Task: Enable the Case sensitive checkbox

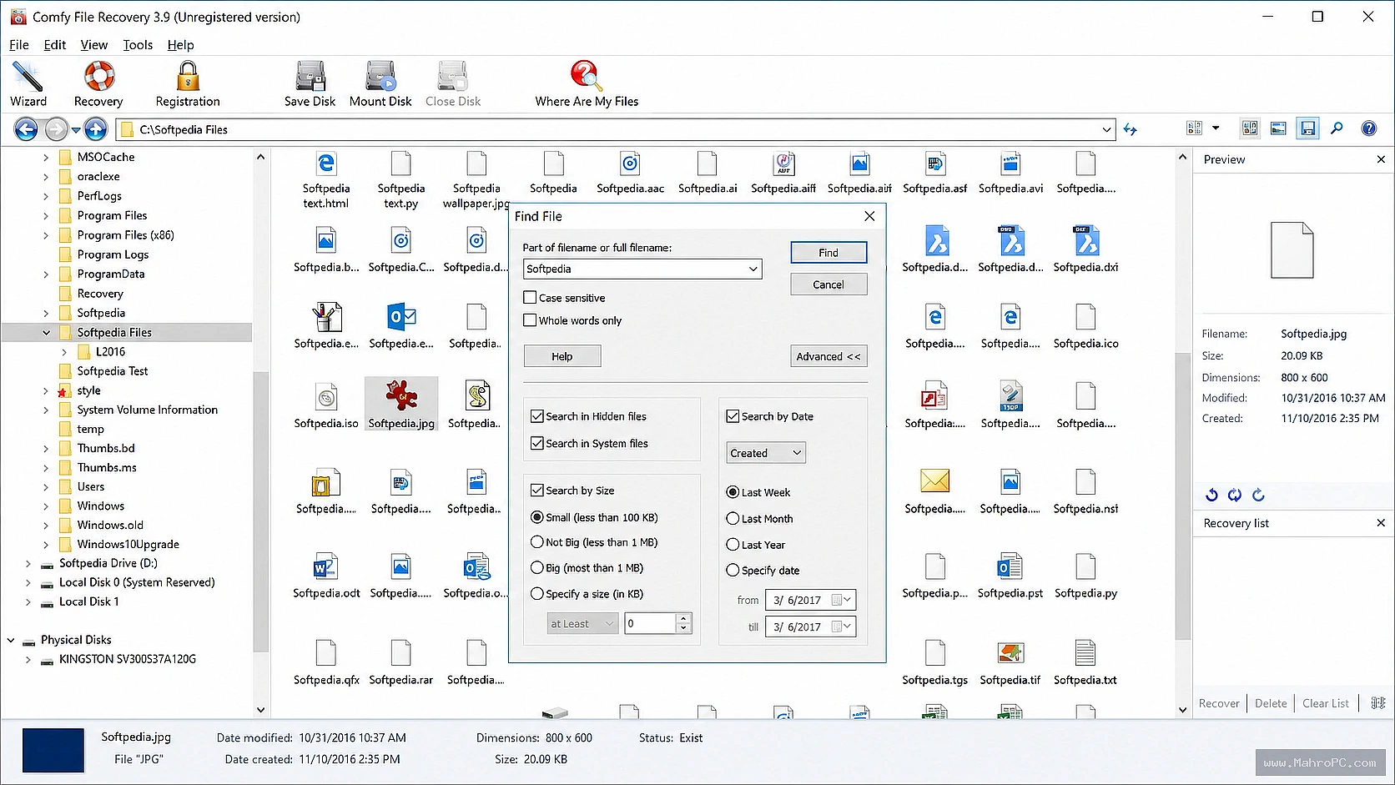Action: tap(530, 297)
